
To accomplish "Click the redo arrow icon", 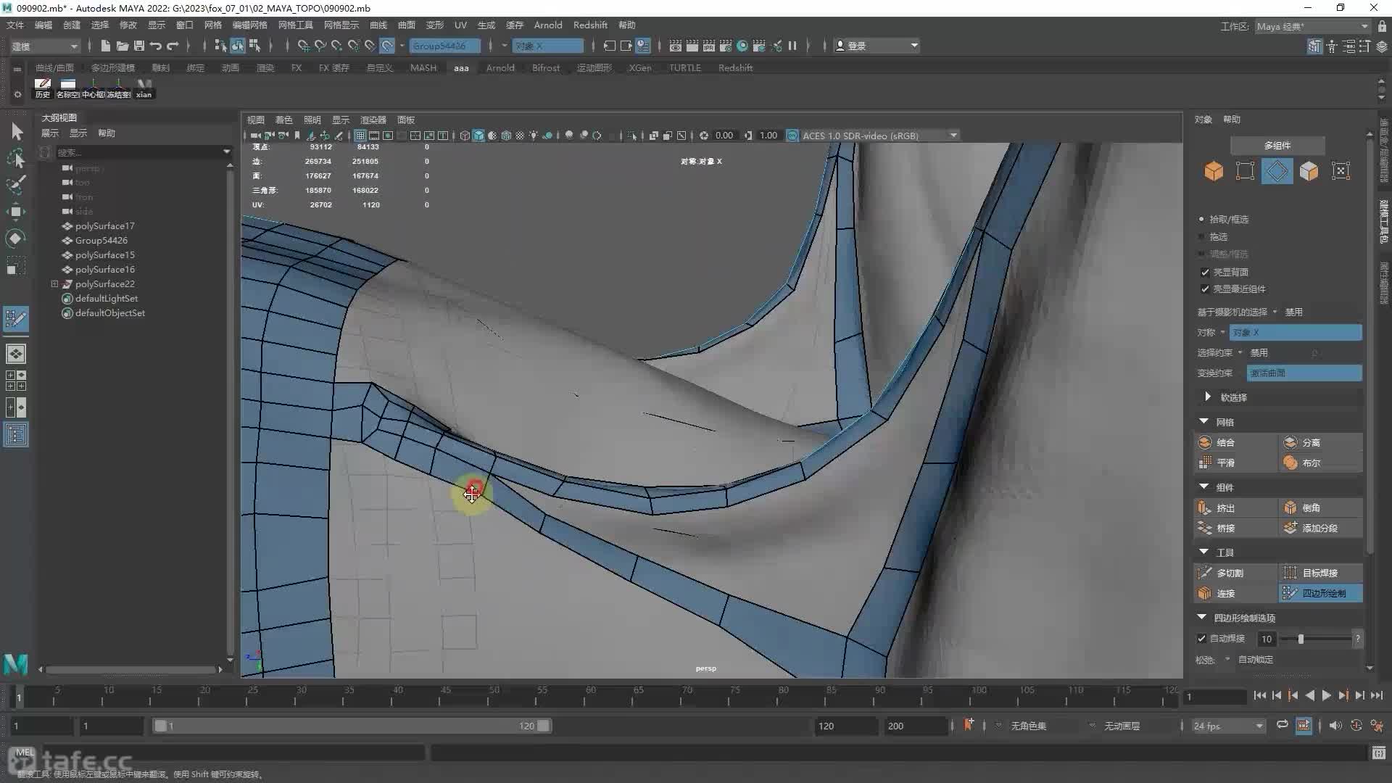I will tap(173, 46).
